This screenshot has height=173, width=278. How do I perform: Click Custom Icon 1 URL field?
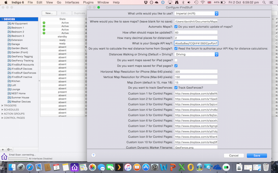(196, 93)
